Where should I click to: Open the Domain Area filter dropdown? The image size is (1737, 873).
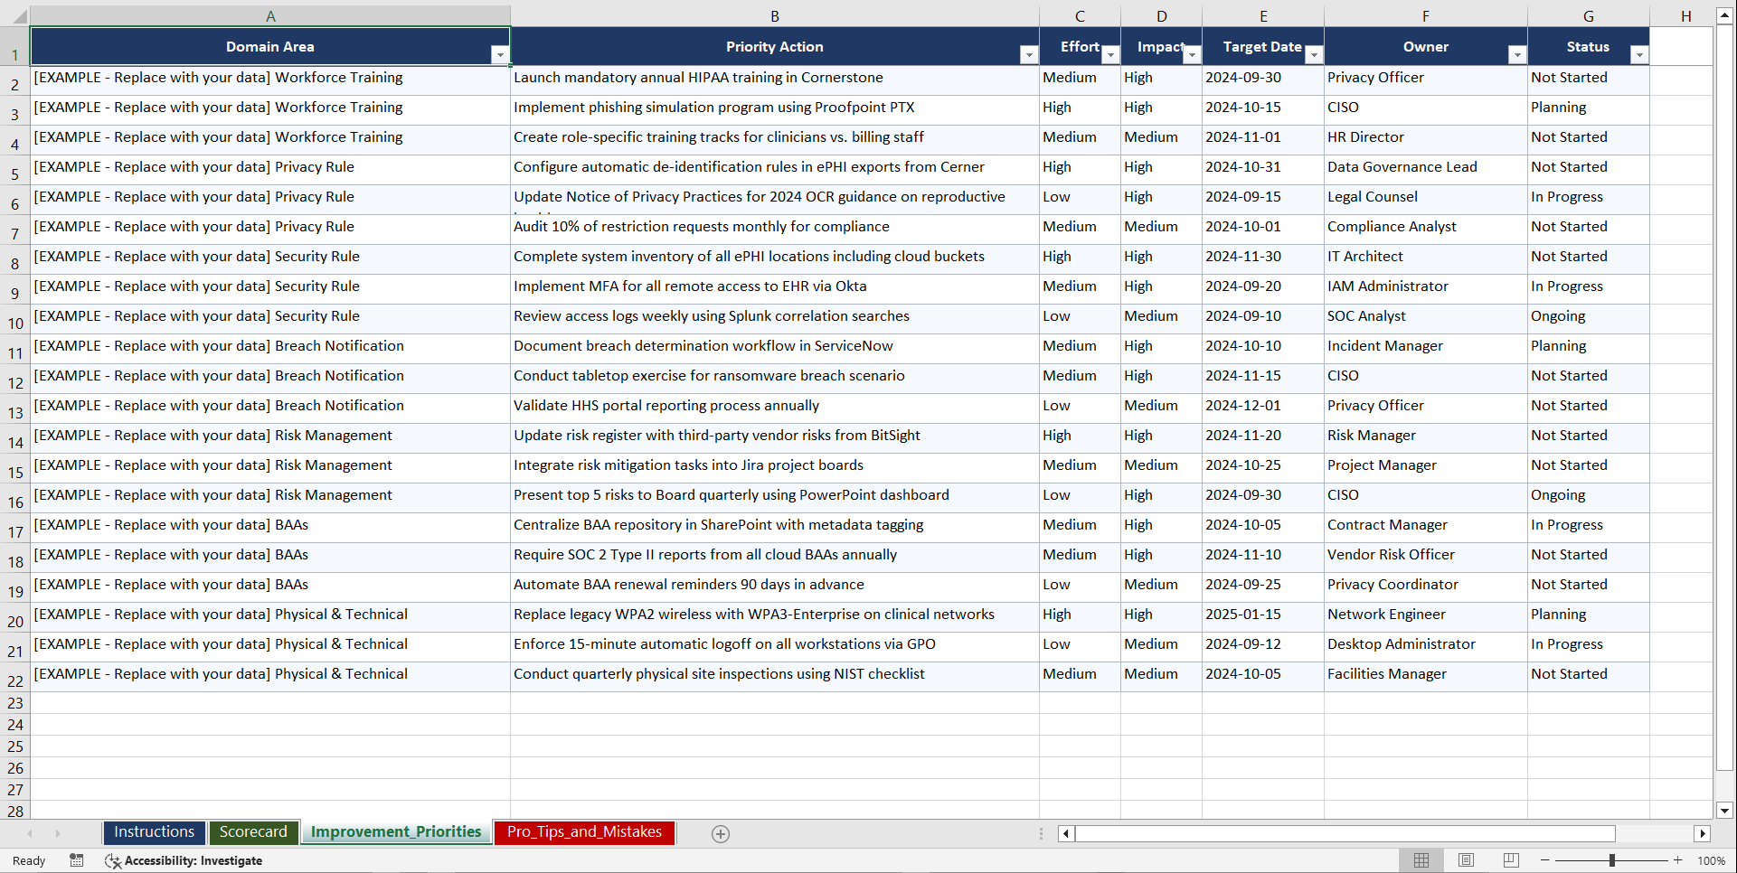pyautogui.click(x=500, y=55)
